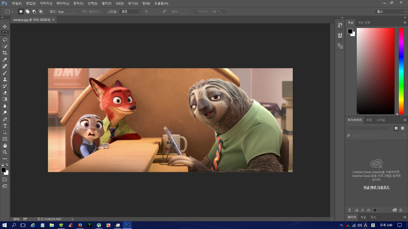
Task: Select the Horizontal Type tool
Action: (5, 126)
